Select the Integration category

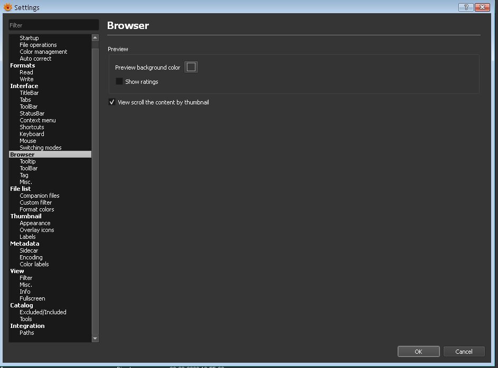27,326
